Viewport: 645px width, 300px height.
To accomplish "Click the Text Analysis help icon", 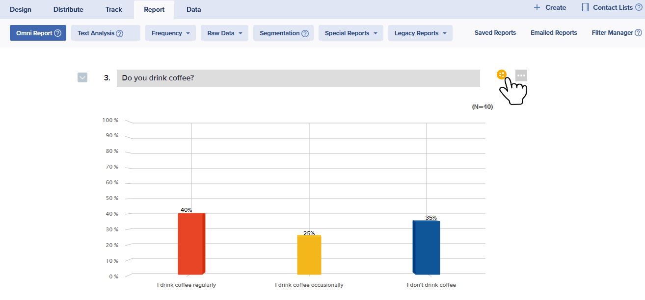I will tap(119, 33).
